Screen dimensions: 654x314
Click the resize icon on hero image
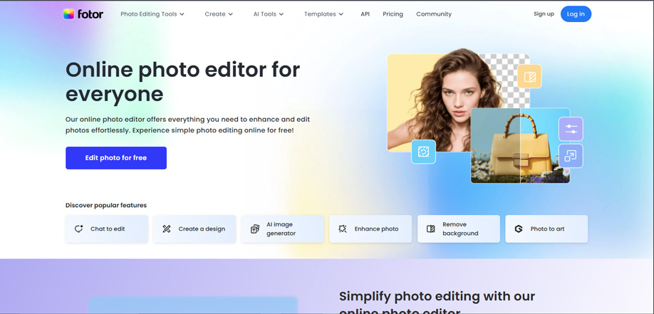[x=571, y=156]
